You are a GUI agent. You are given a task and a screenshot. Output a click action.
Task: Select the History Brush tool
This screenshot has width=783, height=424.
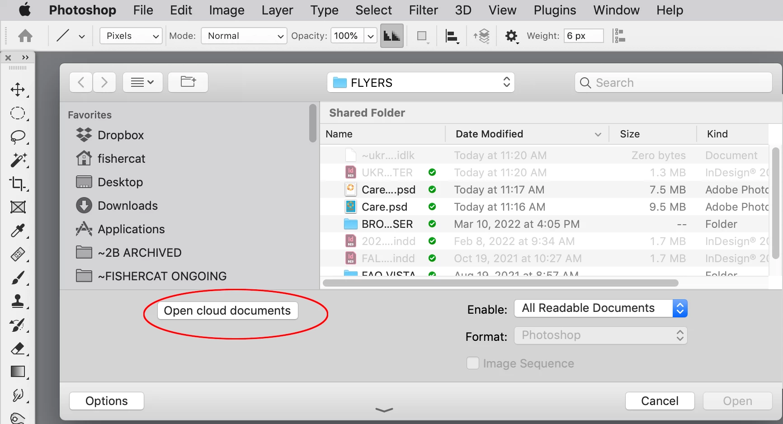[x=18, y=325]
